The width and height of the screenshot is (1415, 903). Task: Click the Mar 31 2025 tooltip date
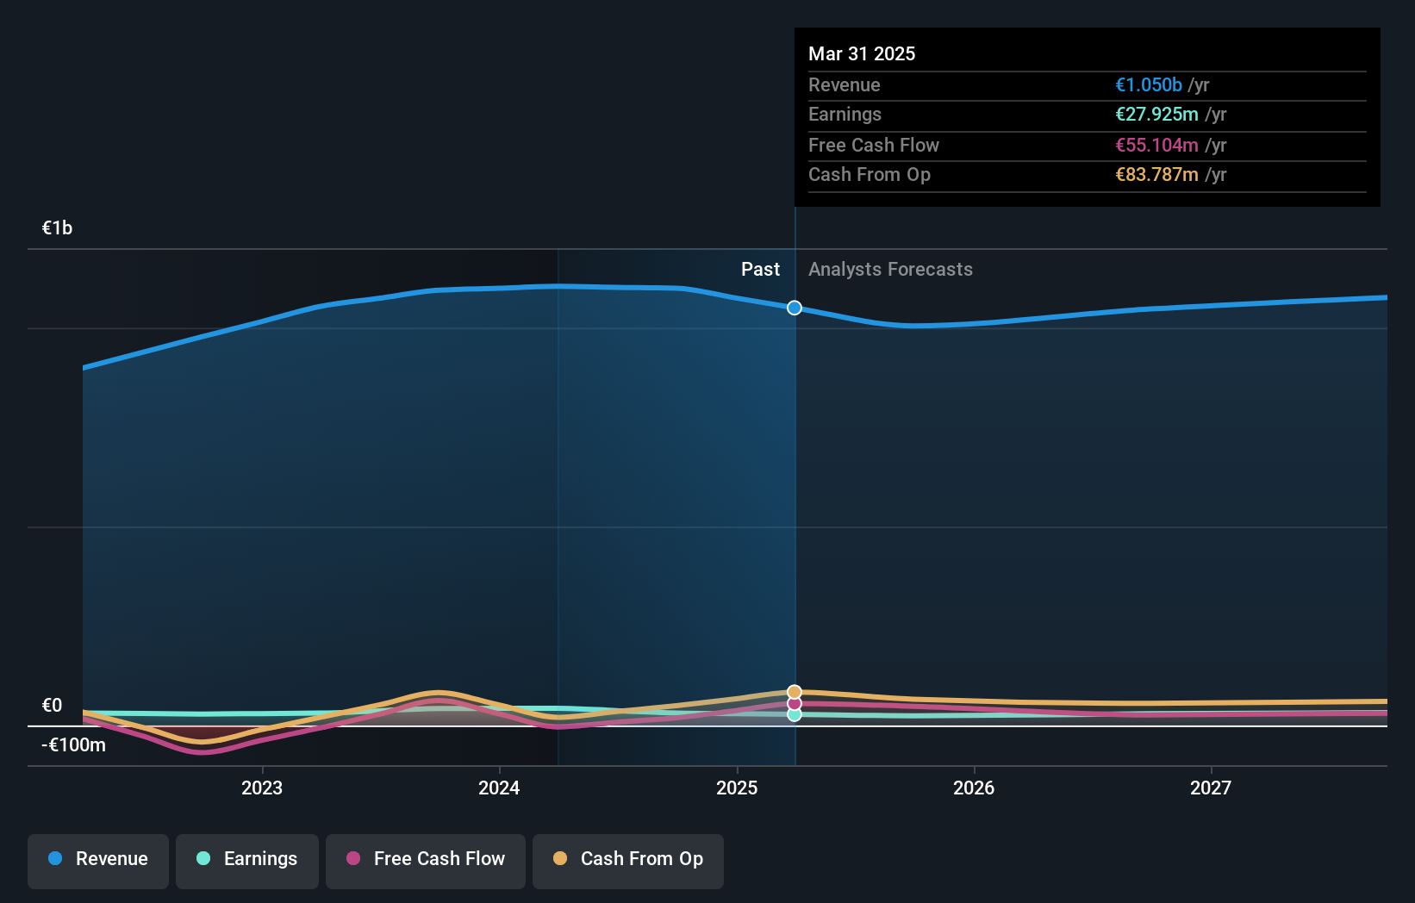(862, 53)
